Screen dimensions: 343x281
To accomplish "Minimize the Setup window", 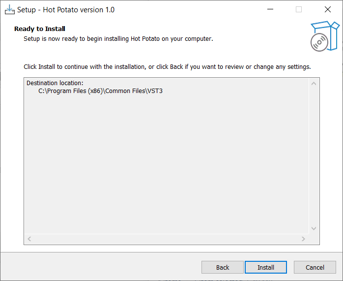I will (x=270, y=9).
